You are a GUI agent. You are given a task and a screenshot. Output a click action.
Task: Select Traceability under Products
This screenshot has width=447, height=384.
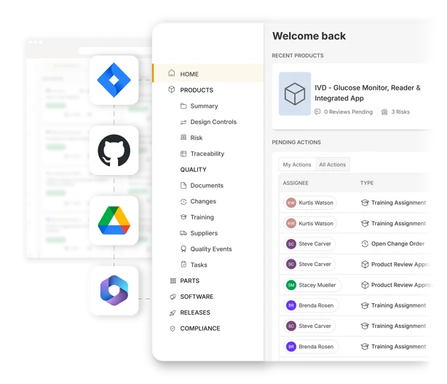(207, 154)
